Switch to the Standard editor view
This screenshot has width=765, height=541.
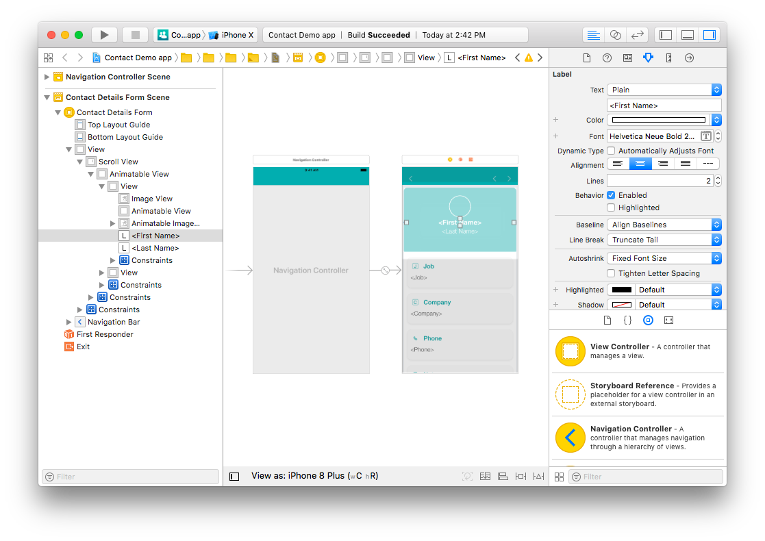click(x=593, y=35)
